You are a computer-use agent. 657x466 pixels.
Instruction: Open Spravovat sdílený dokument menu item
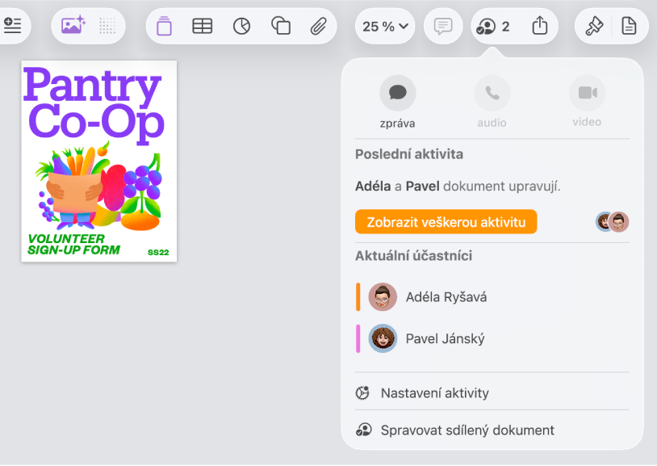pyautogui.click(x=492, y=430)
